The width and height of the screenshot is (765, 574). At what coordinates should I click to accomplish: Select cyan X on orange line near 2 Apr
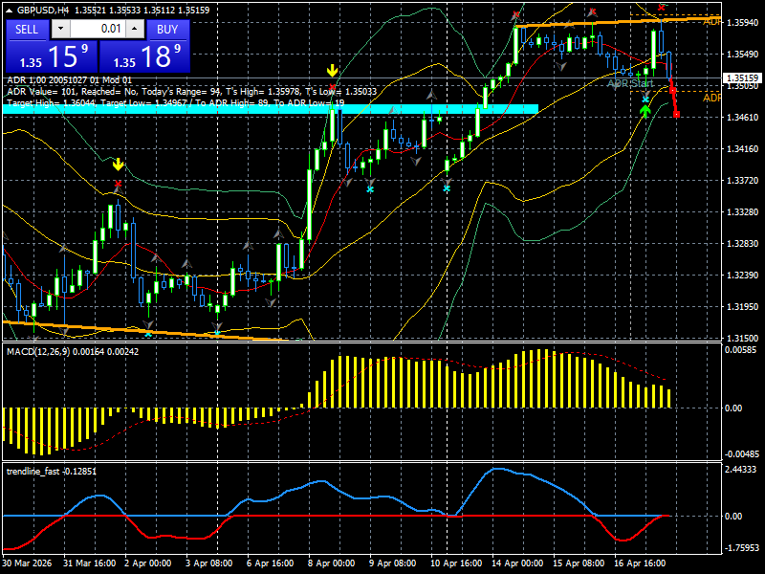coord(148,335)
